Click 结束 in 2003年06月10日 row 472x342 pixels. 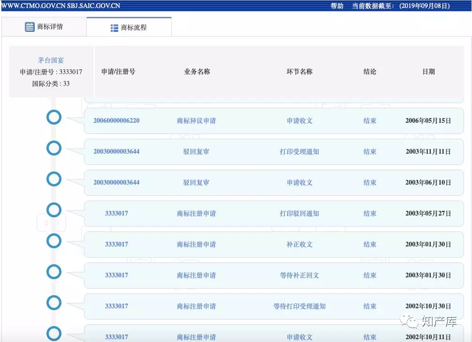[370, 183]
